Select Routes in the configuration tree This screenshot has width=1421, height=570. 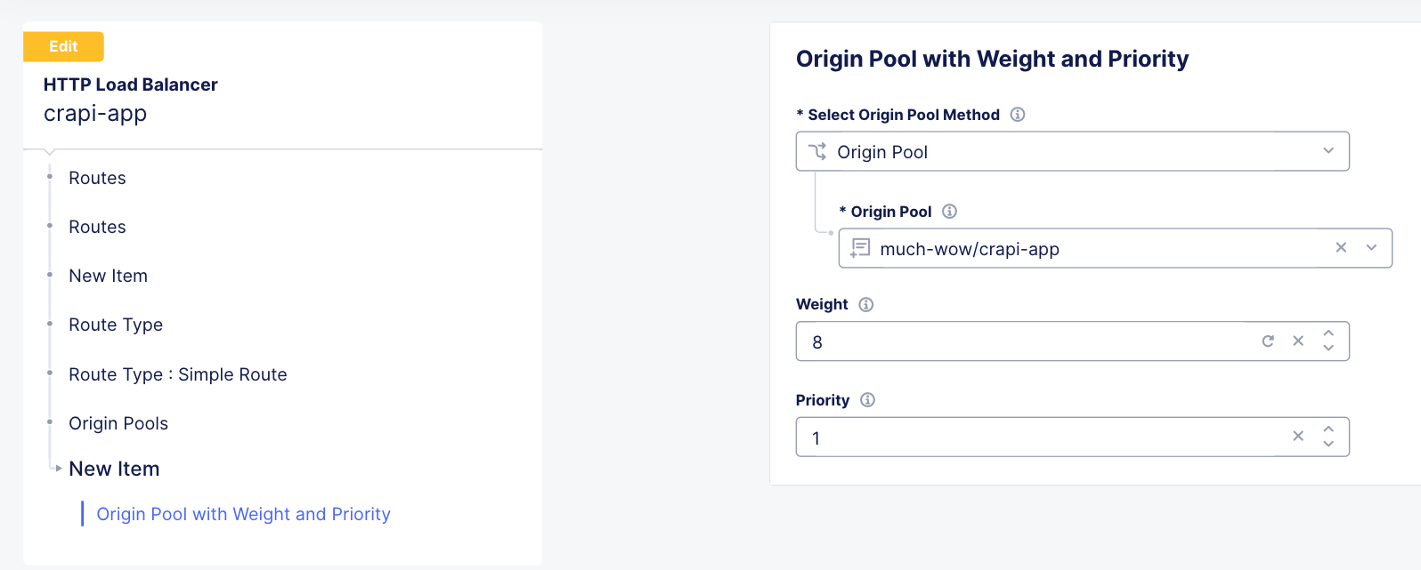pyautogui.click(x=96, y=177)
